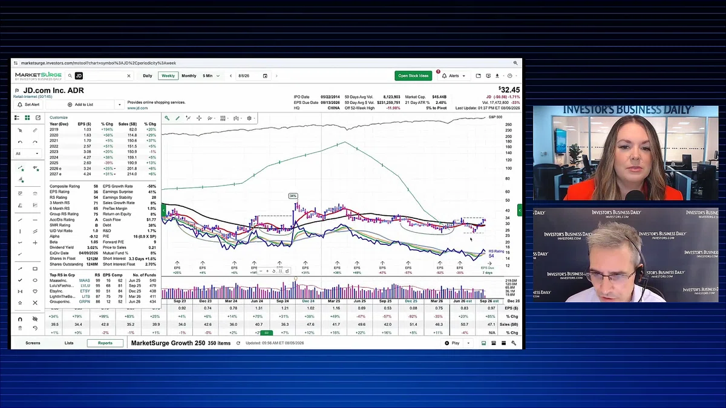726x408 pixels.
Task: Refresh the MarketSurge Growth 250 list
Action: click(238, 343)
